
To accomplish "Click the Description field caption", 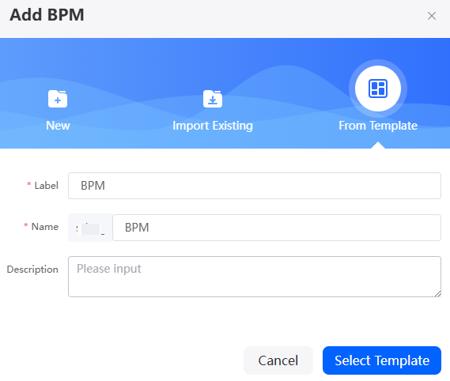I will click(32, 270).
